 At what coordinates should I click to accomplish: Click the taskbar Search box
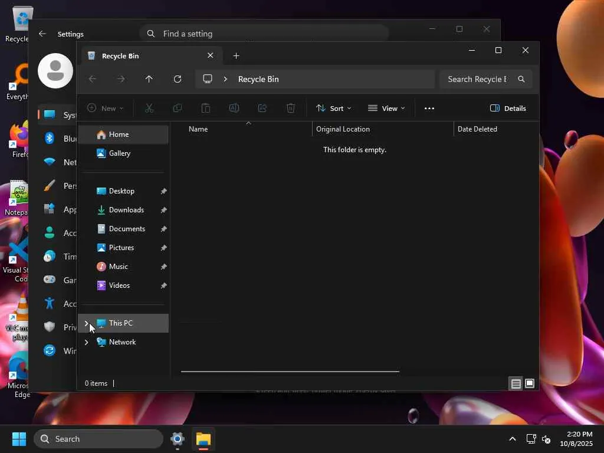click(x=99, y=439)
